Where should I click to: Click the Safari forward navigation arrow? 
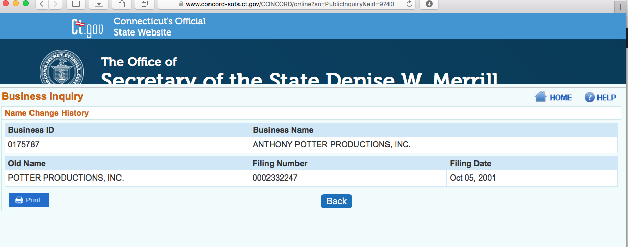(x=55, y=4)
